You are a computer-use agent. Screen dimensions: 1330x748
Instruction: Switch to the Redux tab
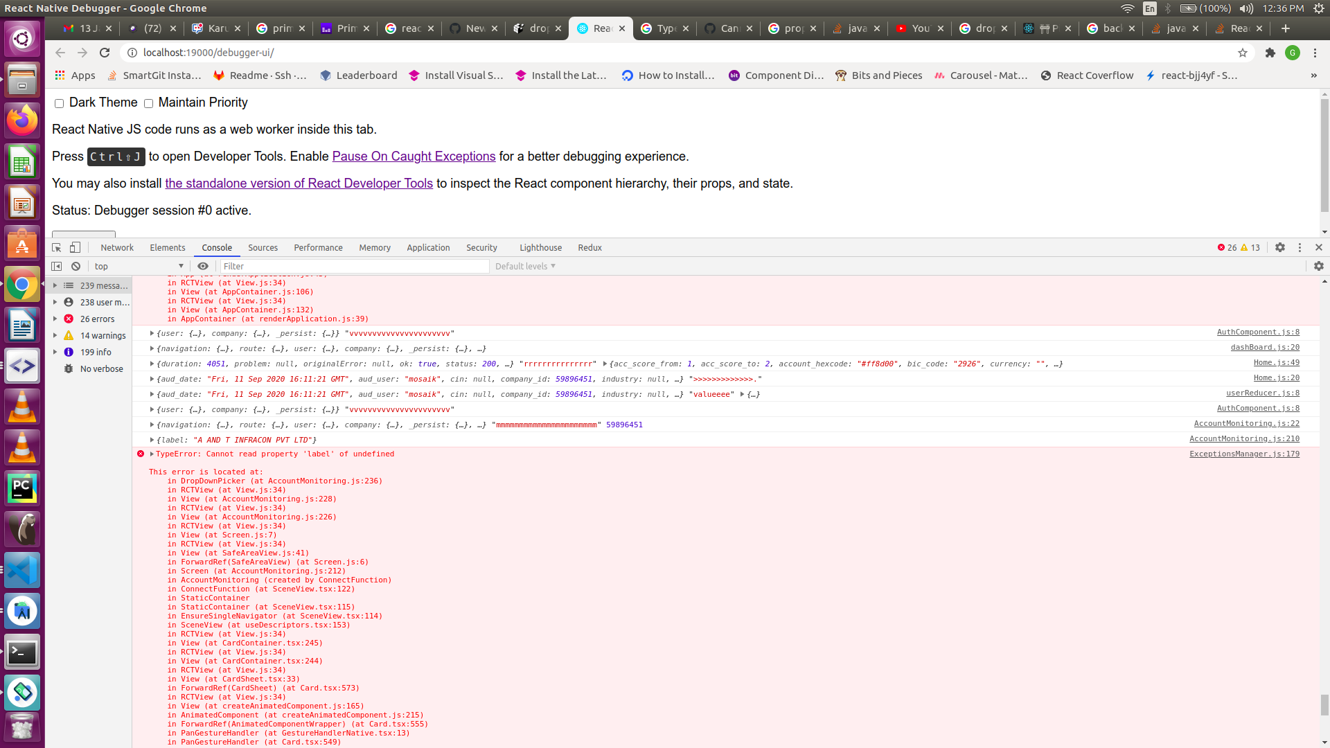coord(589,247)
